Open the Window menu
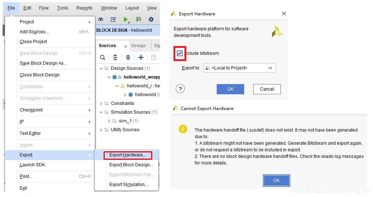Screen dimensions: 373x197 (x=109, y=8)
